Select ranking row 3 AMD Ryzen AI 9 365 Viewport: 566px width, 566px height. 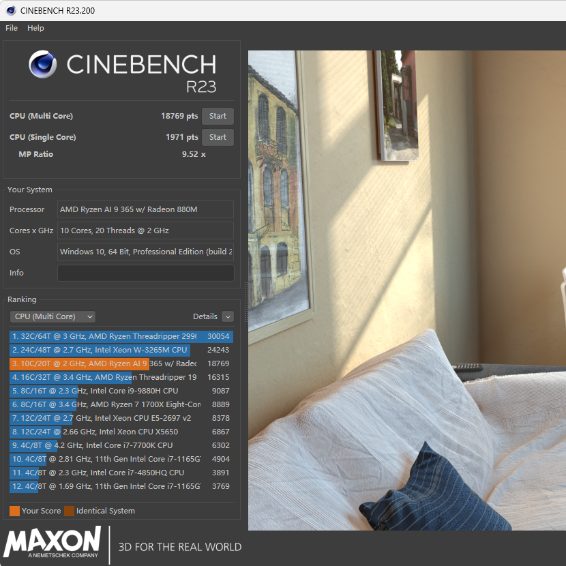121,363
